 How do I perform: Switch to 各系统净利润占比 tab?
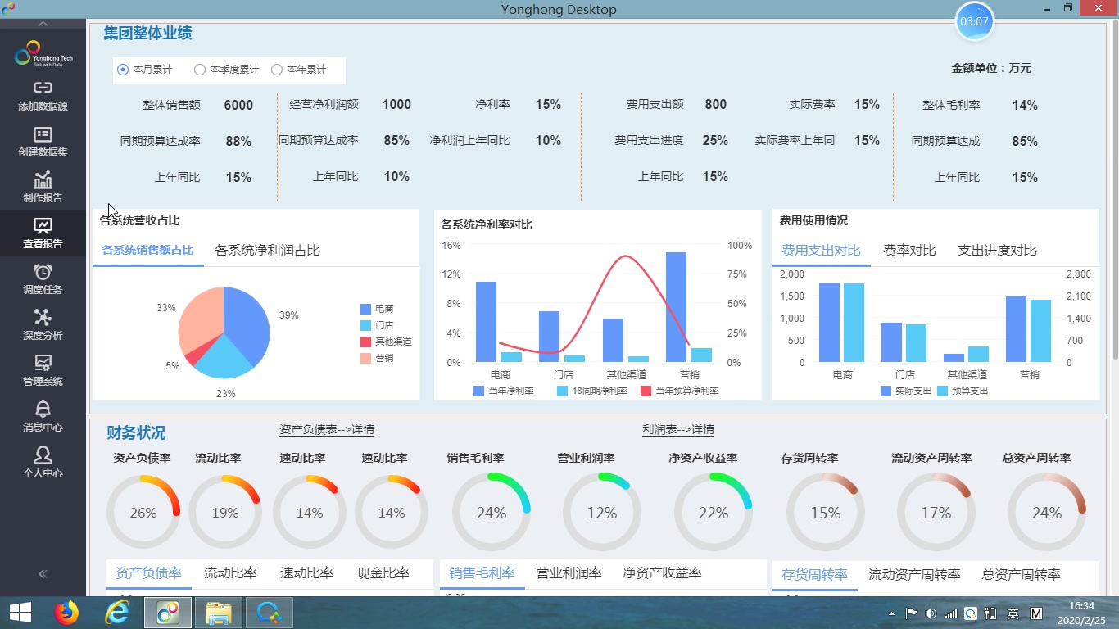(x=267, y=251)
